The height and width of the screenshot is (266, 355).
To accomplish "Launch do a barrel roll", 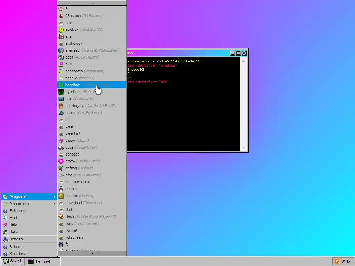I will [92, 182].
